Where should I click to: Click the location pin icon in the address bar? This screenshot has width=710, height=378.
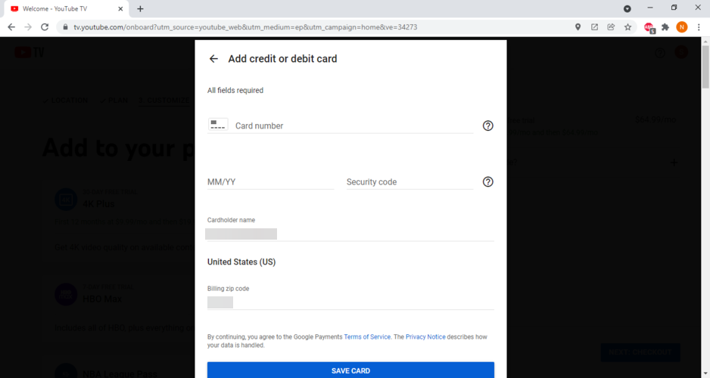click(x=578, y=27)
